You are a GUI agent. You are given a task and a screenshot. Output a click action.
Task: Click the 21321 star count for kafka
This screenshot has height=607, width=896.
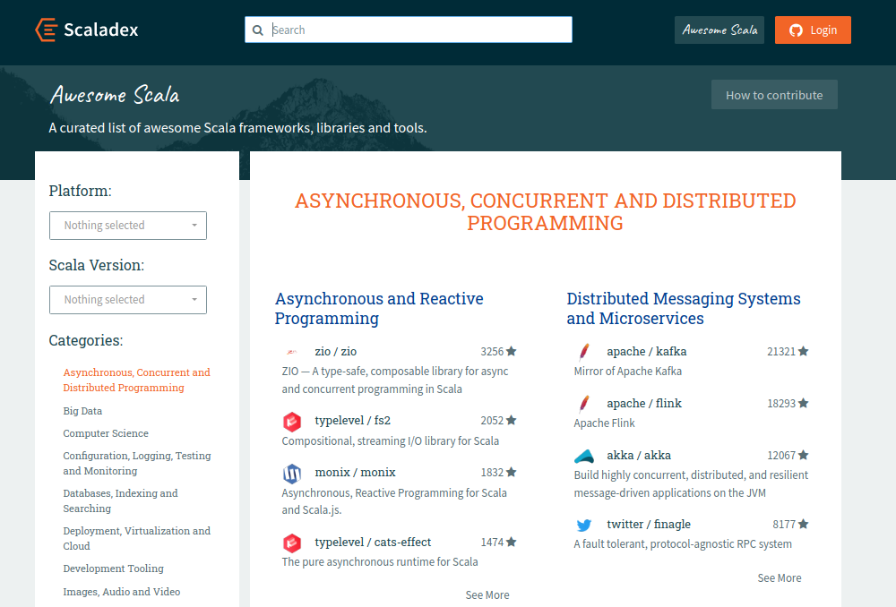[x=781, y=352]
